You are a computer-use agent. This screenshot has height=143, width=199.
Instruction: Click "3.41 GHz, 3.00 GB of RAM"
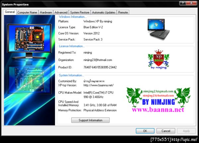[100, 105]
